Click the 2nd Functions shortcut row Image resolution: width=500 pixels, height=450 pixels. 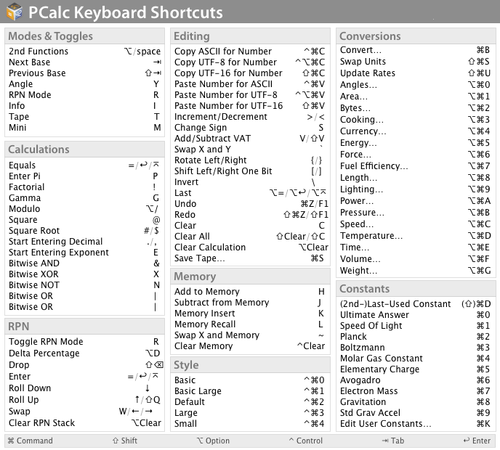[84, 52]
